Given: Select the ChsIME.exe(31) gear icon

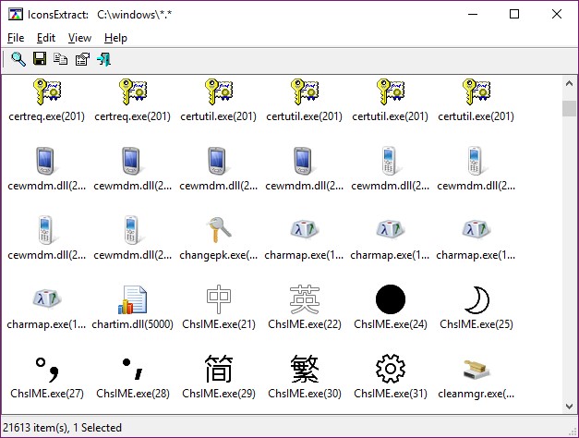Looking at the screenshot, I should tap(391, 369).
